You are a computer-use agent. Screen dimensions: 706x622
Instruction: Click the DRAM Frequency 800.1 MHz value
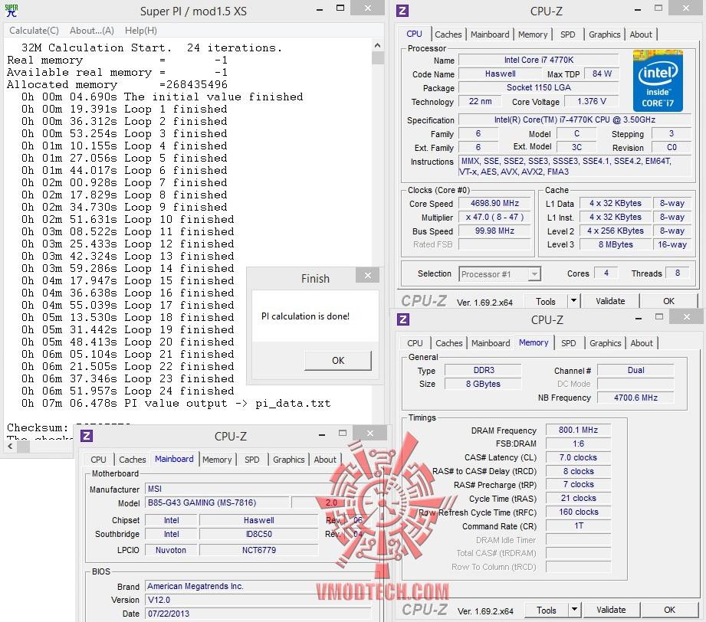click(578, 430)
